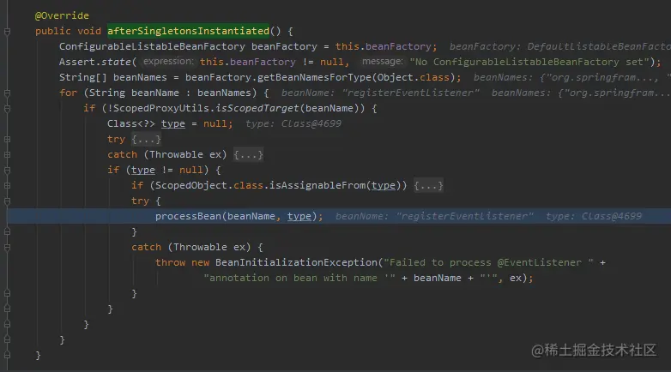Click 'this.beanFactory;' on the assignment line

click(386, 46)
